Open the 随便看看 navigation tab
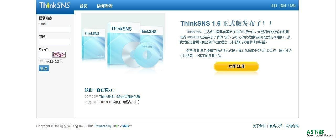Screen dimensions: 336x138 (105, 6)
